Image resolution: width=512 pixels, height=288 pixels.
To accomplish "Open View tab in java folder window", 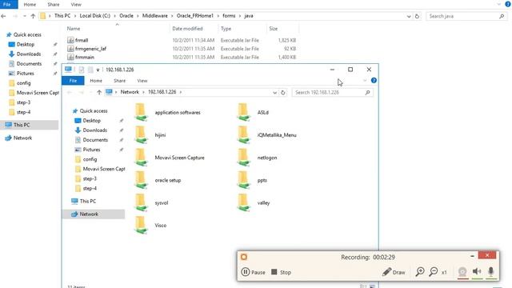I will click(76, 5).
